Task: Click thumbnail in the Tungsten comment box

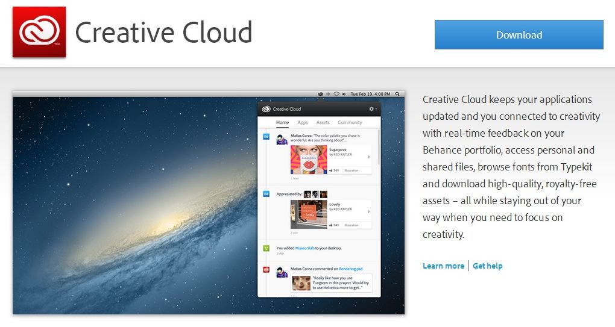Action: [x=301, y=283]
